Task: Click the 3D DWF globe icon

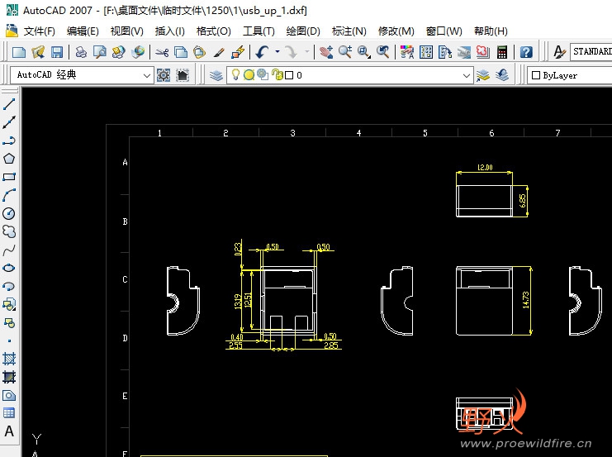Action: tap(138, 51)
